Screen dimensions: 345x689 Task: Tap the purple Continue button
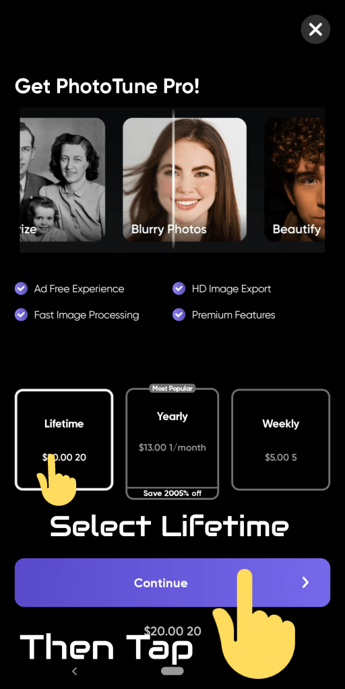point(172,583)
